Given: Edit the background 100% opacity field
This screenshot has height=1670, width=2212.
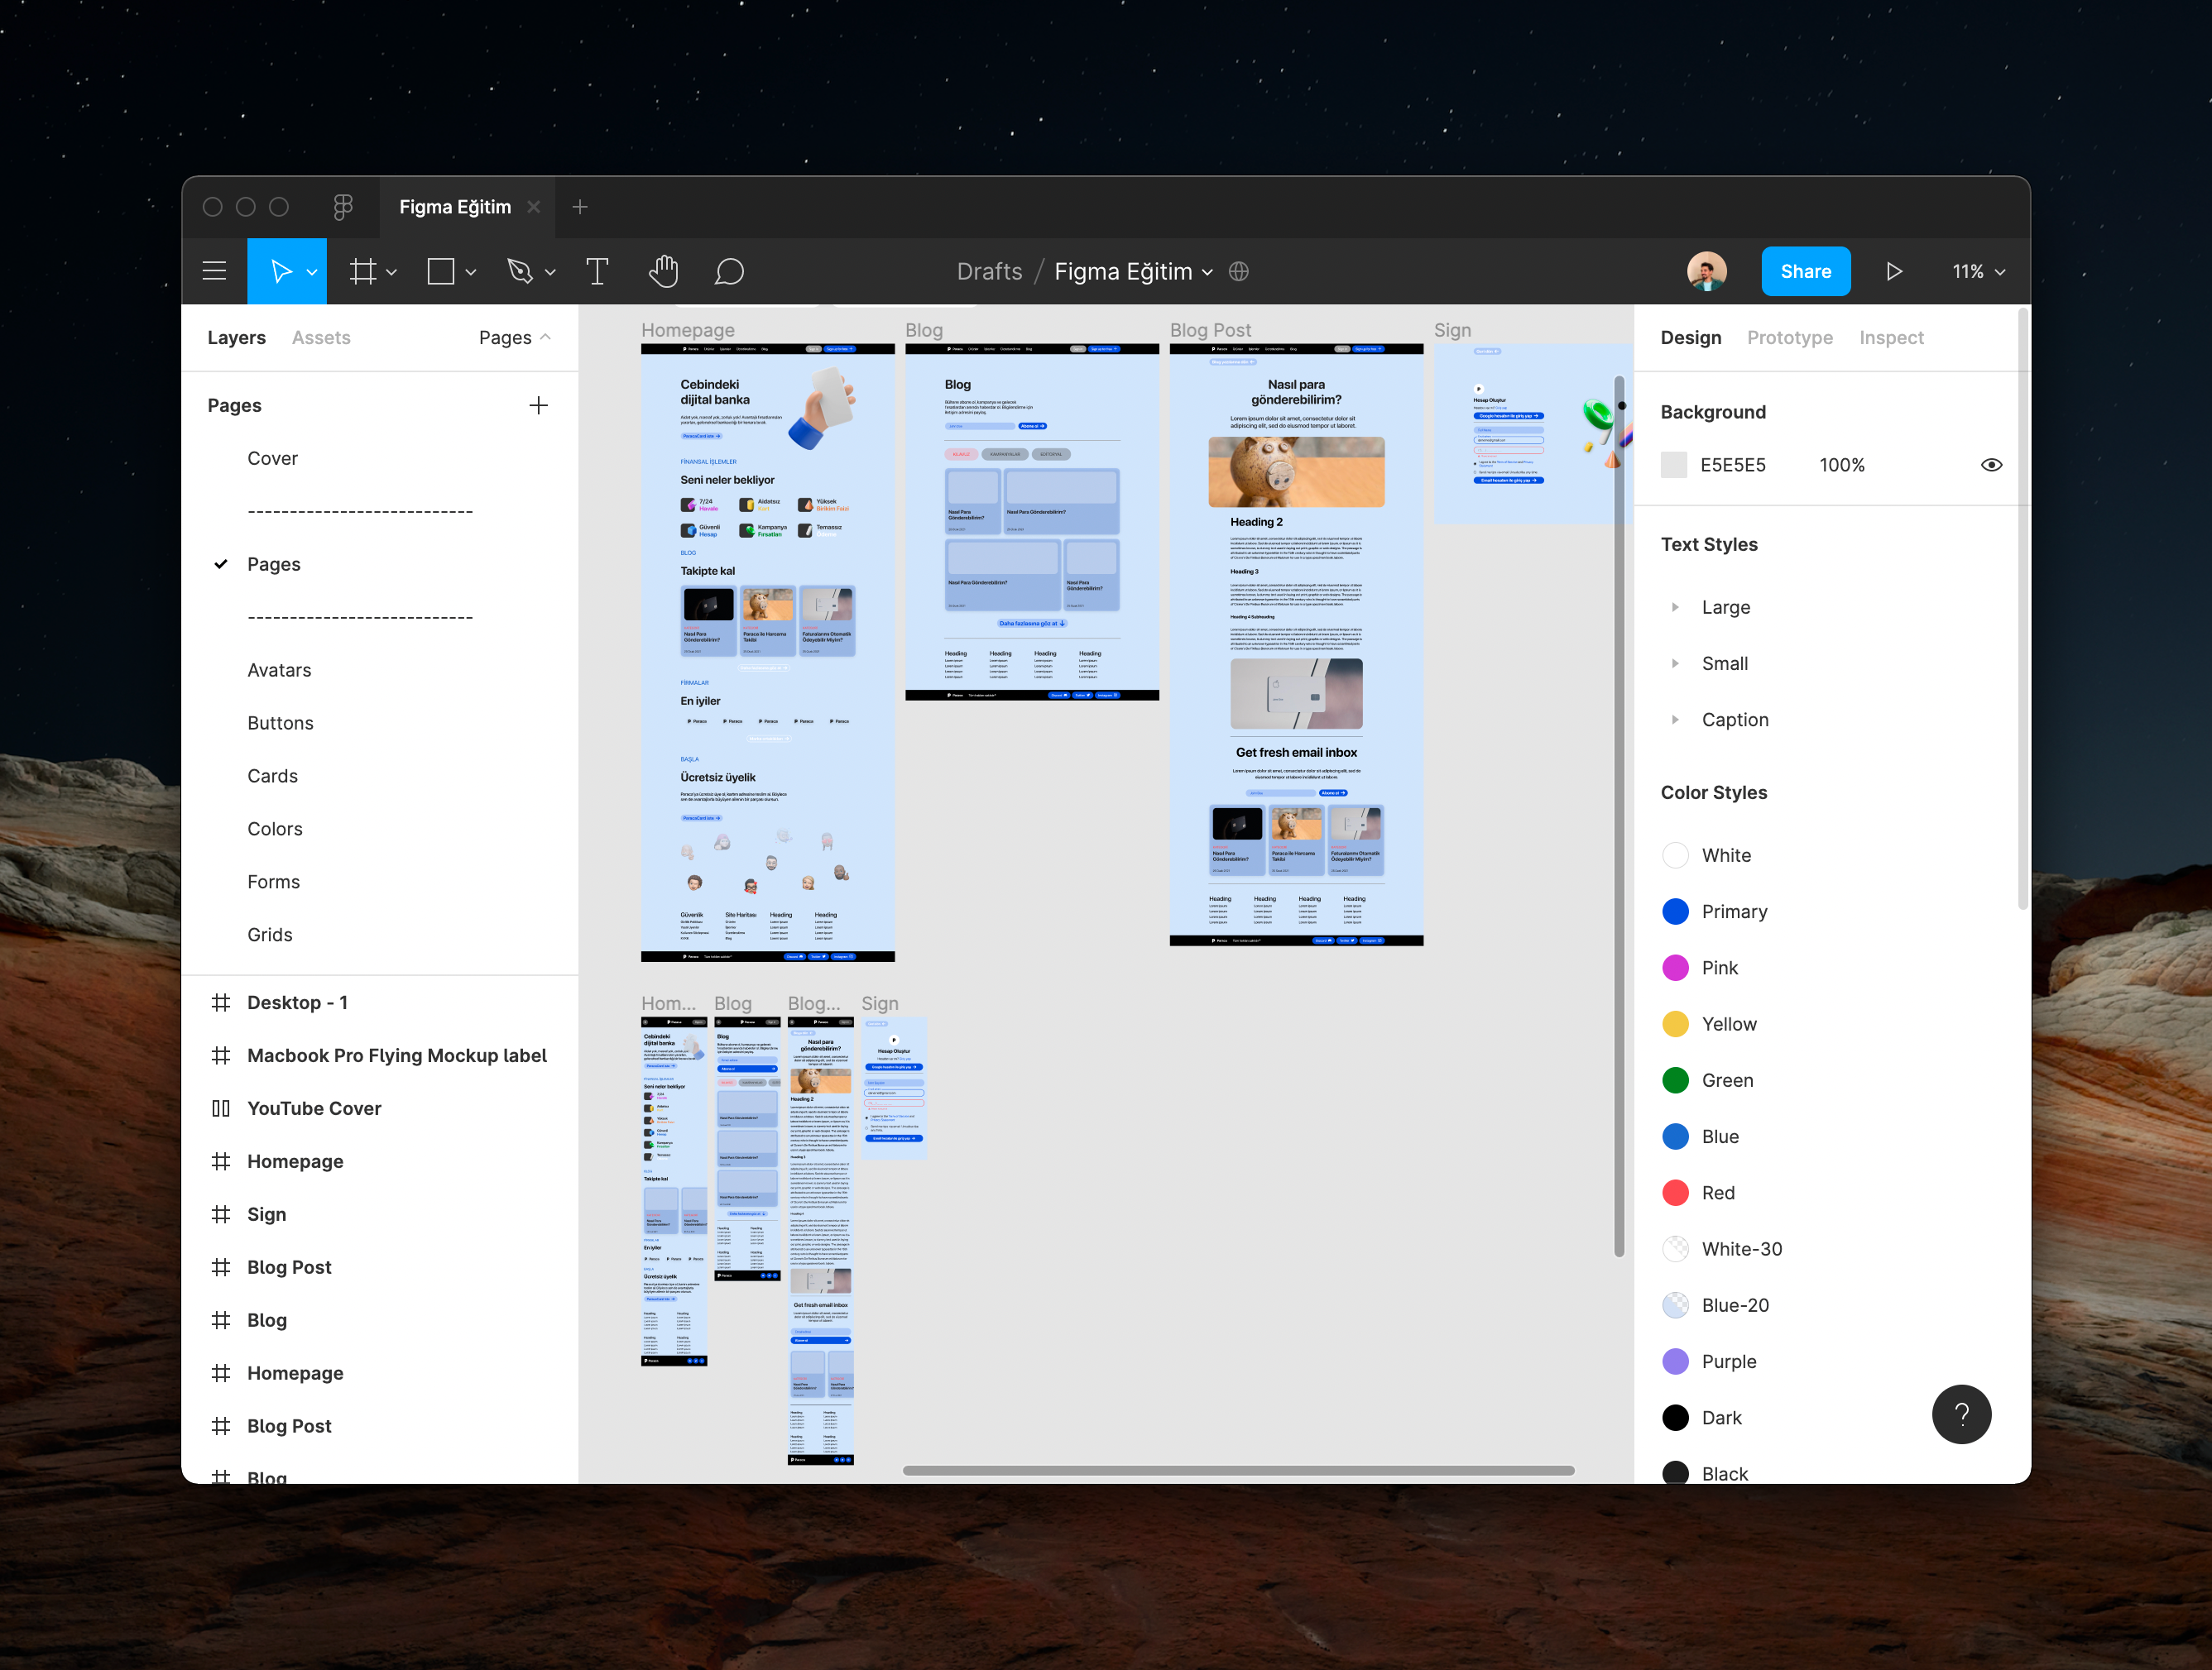Looking at the screenshot, I should [x=1842, y=465].
